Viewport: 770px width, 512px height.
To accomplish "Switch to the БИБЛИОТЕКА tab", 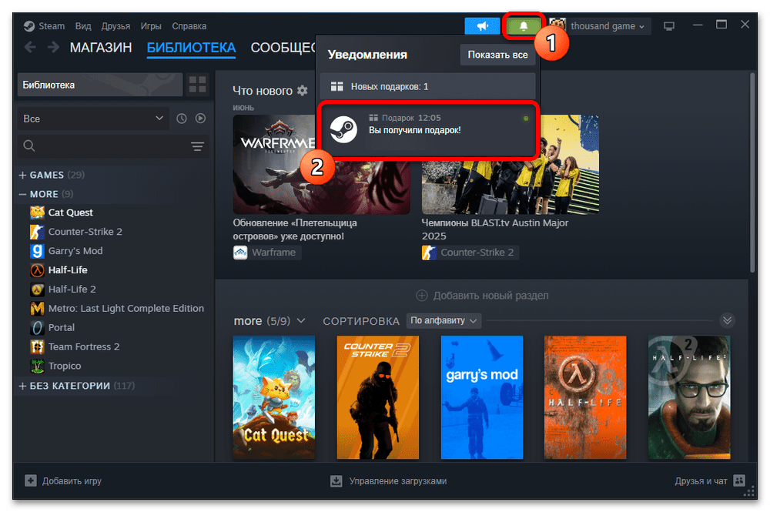I will 191,48.
